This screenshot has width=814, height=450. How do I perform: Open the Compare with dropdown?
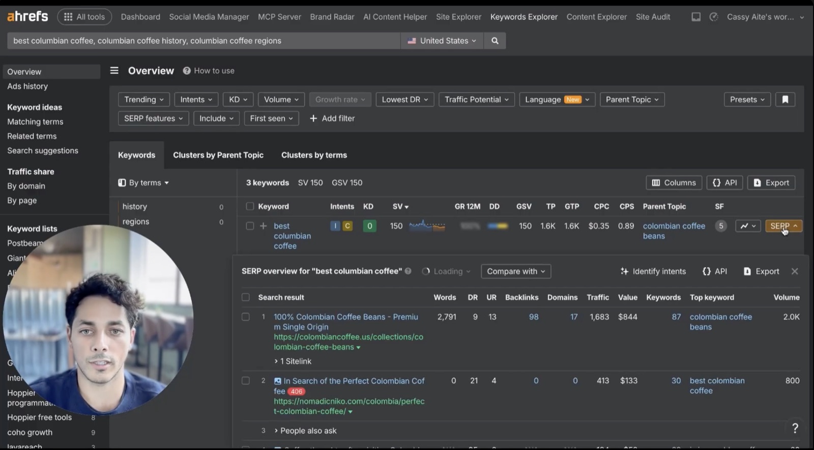(516, 271)
